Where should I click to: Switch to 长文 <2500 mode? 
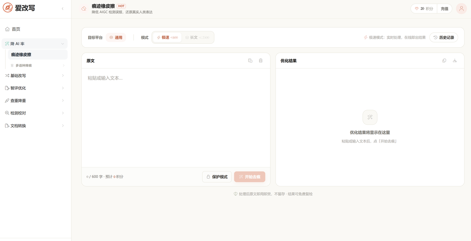tap(197, 38)
